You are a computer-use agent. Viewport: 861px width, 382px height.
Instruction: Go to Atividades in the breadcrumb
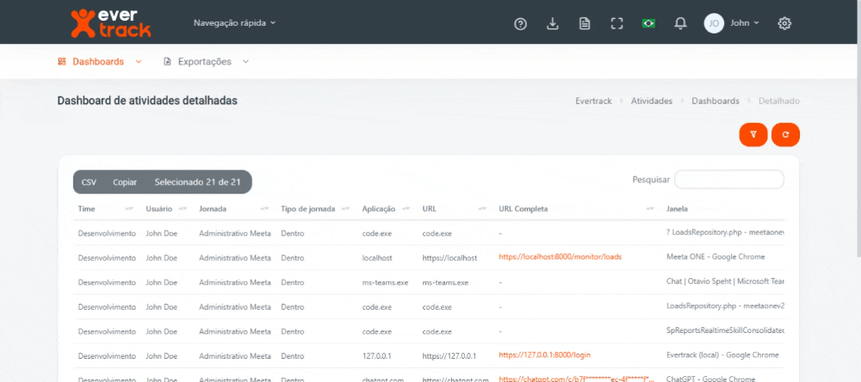pyautogui.click(x=652, y=101)
